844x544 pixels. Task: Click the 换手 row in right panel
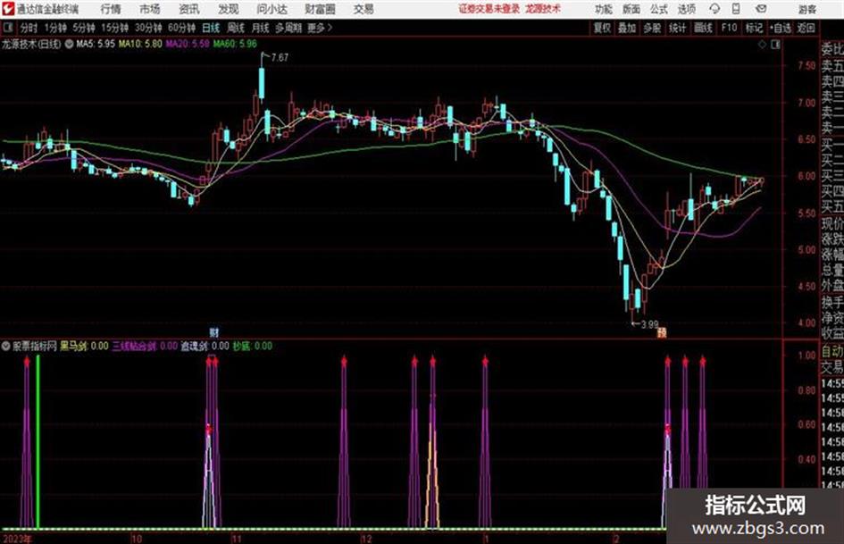click(832, 302)
